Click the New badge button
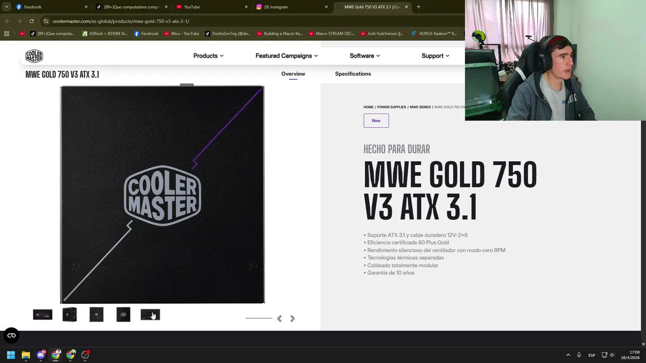Screen dimensions: 646x363 tap(376, 120)
